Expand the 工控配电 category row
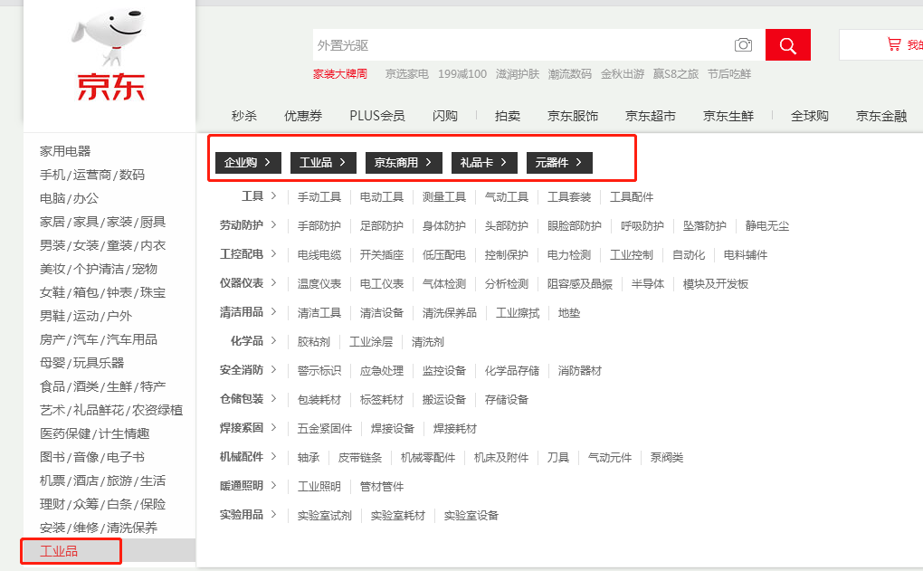923x571 pixels. coord(248,253)
